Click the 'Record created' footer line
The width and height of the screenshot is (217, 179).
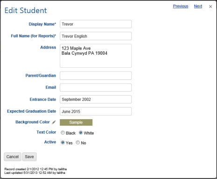(35, 169)
